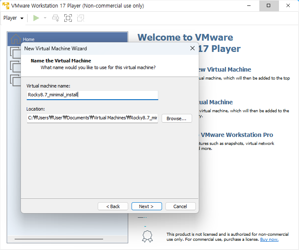
Task: Expand the power options dropdown arrow
Action: (x=45, y=18)
